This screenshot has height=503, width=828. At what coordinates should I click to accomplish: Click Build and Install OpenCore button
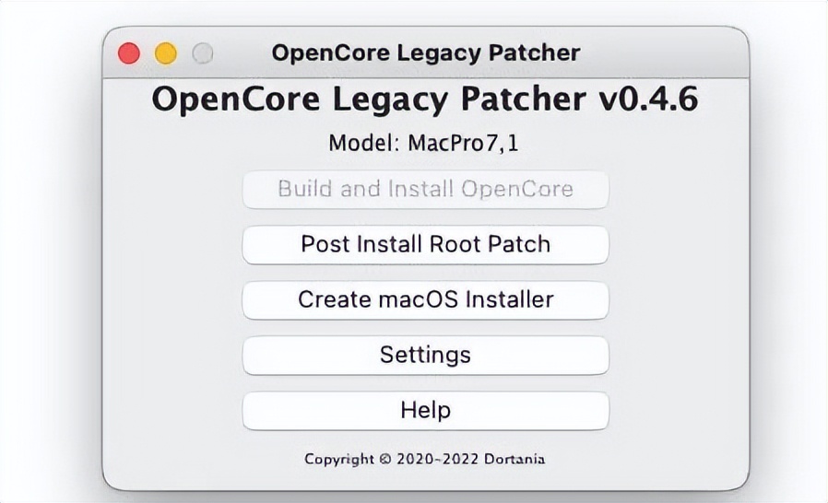[425, 190]
